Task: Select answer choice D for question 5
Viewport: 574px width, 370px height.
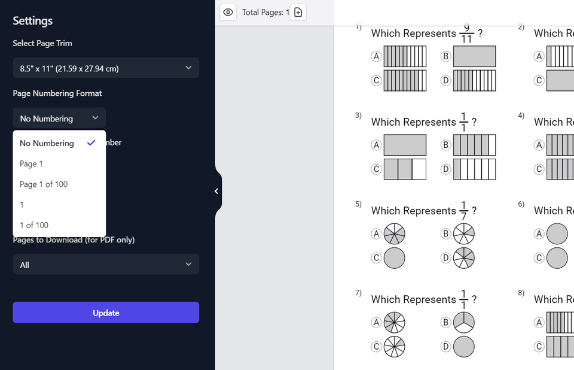Action: 445,257
